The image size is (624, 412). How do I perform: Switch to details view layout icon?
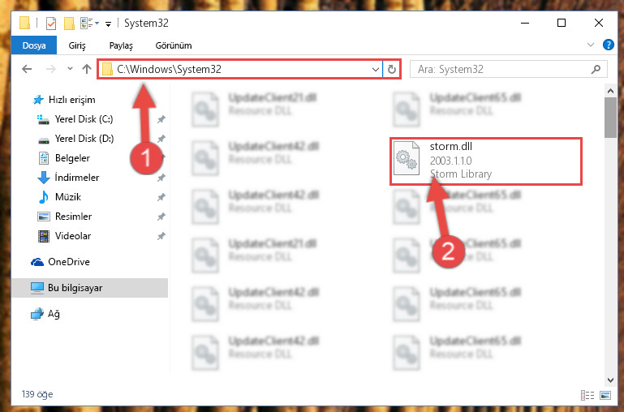[587, 395]
